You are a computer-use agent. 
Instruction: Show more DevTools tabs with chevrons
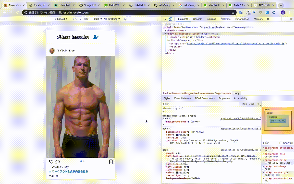click(268, 19)
